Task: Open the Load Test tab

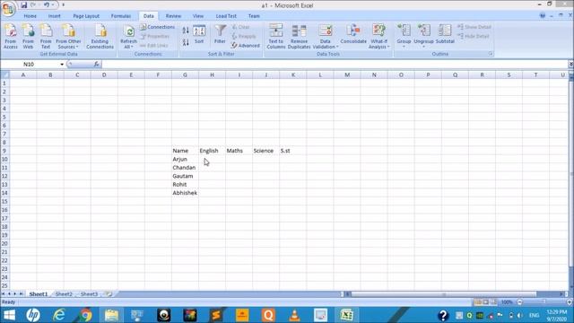Action: (x=226, y=16)
